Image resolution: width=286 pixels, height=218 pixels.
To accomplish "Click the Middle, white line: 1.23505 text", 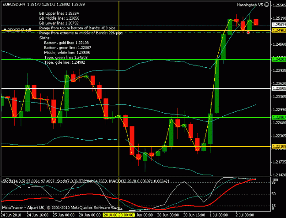I will [x=67, y=53].
